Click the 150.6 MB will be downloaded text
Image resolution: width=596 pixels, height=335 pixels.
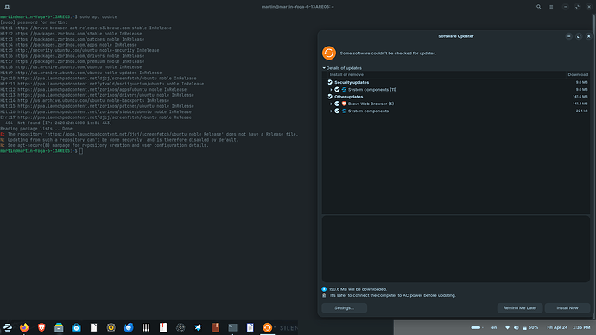(x=358, y=289)
